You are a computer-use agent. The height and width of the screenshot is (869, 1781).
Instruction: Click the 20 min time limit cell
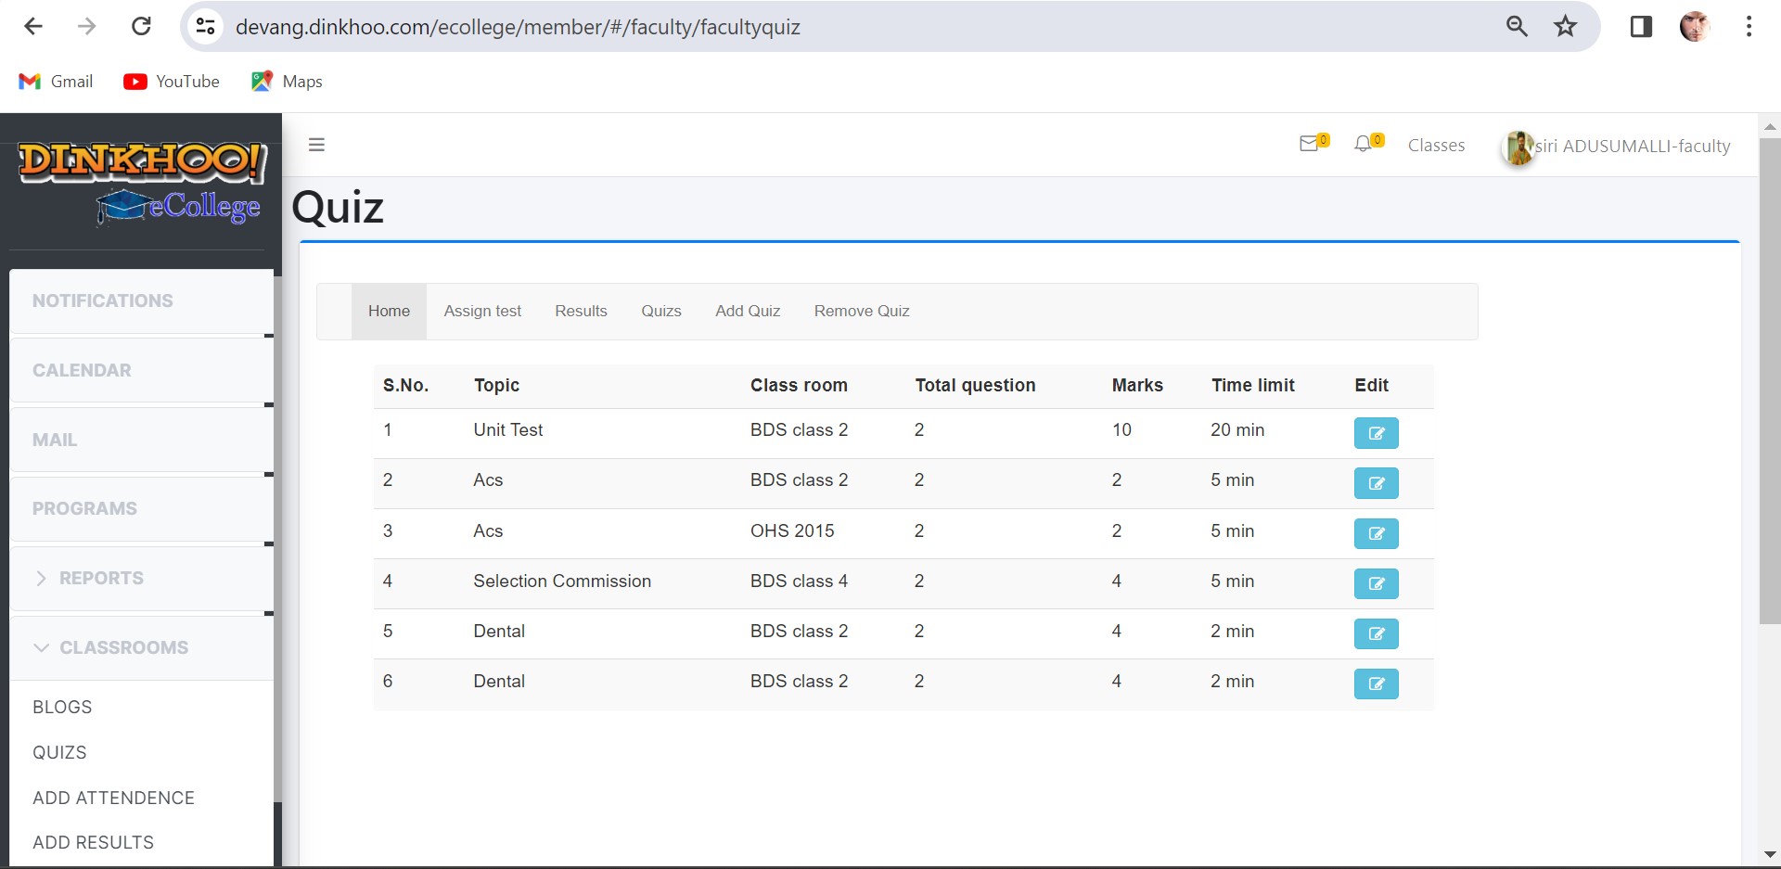pos(1237,429)
